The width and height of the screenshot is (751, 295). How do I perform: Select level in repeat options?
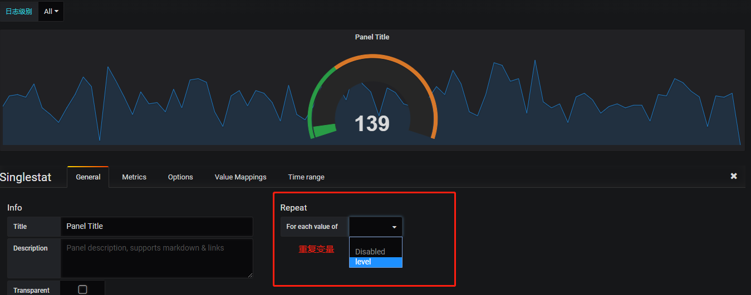point(376,262)
